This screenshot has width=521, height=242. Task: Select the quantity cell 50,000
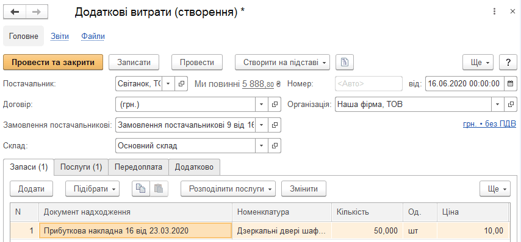(367, 230)
